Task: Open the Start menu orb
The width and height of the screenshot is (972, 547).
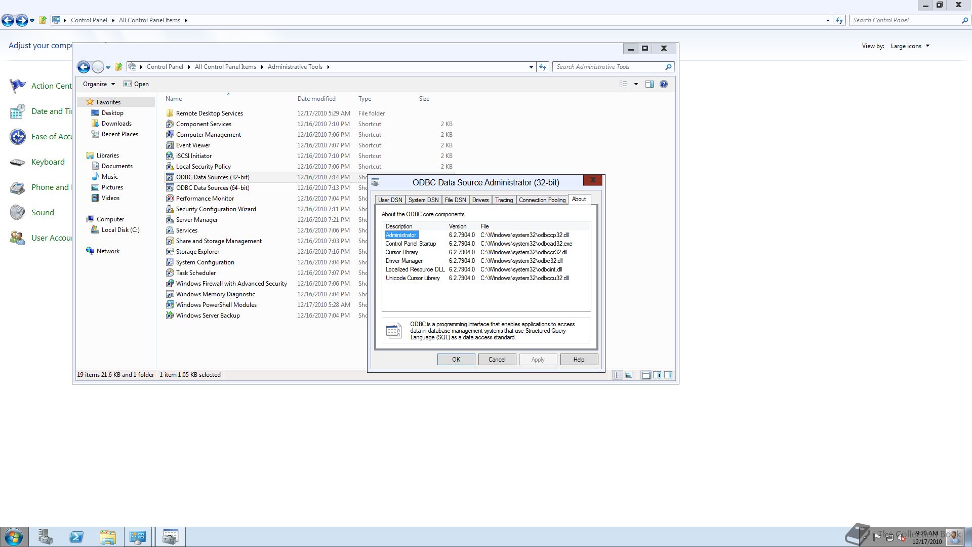Action: click(x=14, y=537)
